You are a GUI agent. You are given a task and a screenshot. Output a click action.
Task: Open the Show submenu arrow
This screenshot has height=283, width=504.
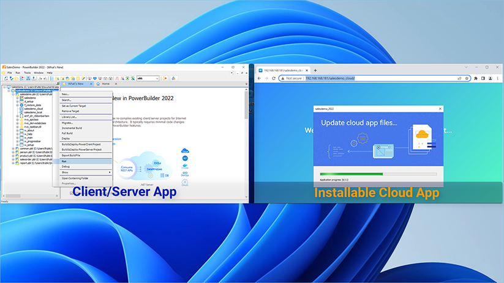[110, 172]
